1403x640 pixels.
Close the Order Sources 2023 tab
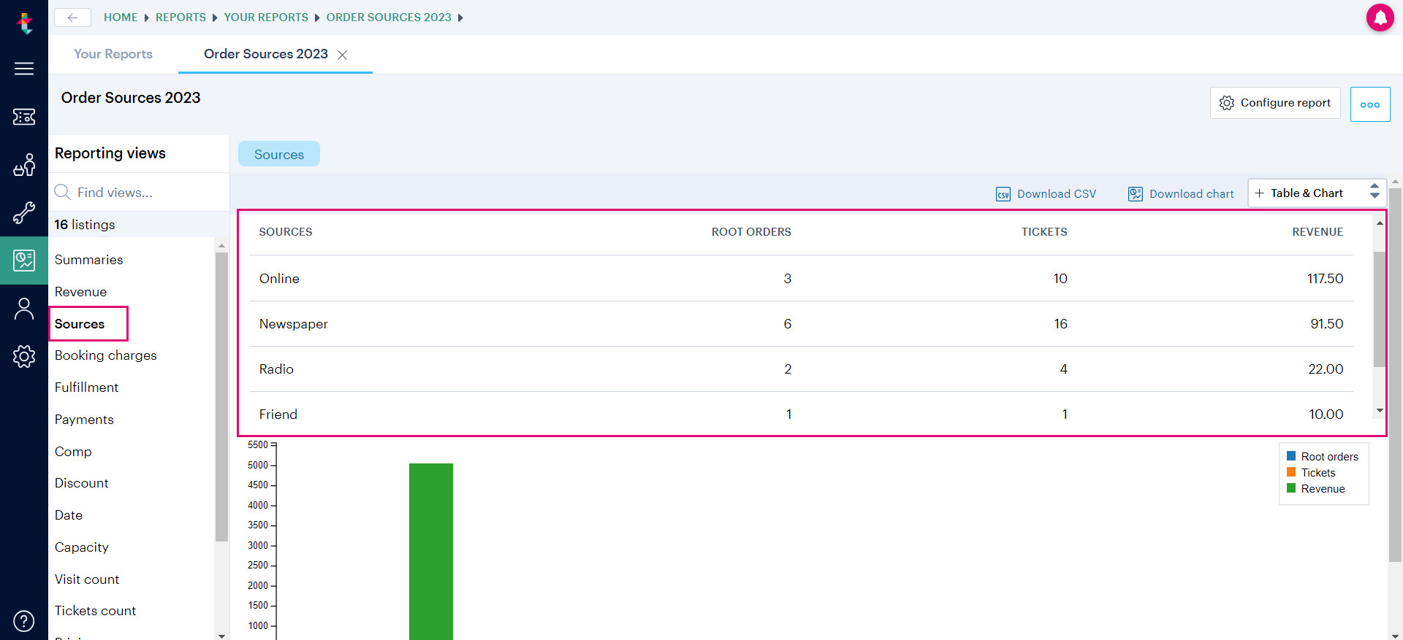coord(342,55)
